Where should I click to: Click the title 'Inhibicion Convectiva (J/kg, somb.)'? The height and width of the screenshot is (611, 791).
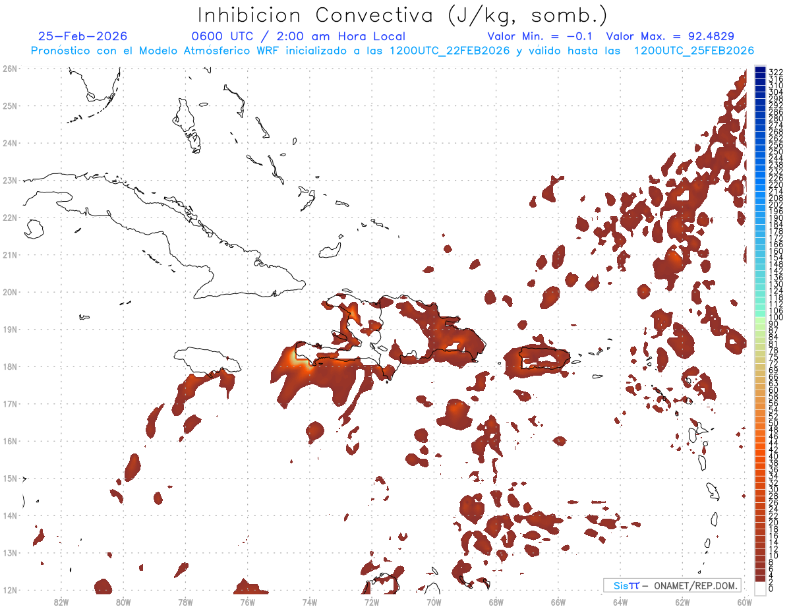pos(402,15)
